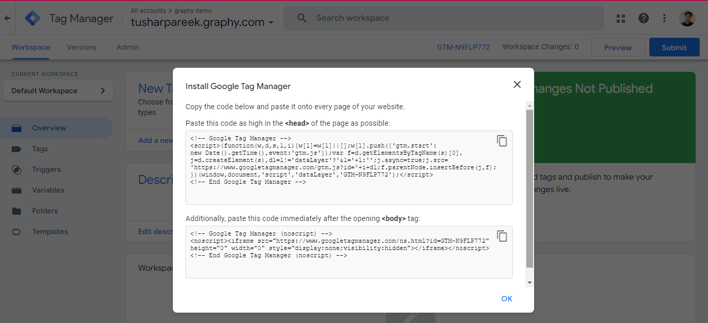
Task: Copy the noscript body code snippet
Action: point(501,236)
